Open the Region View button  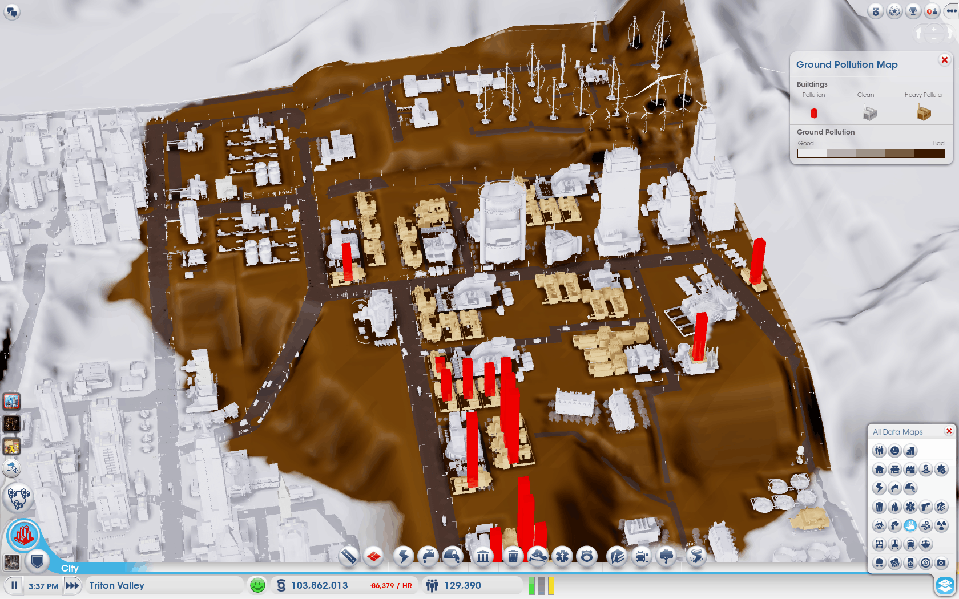click(x=18, y=497)
